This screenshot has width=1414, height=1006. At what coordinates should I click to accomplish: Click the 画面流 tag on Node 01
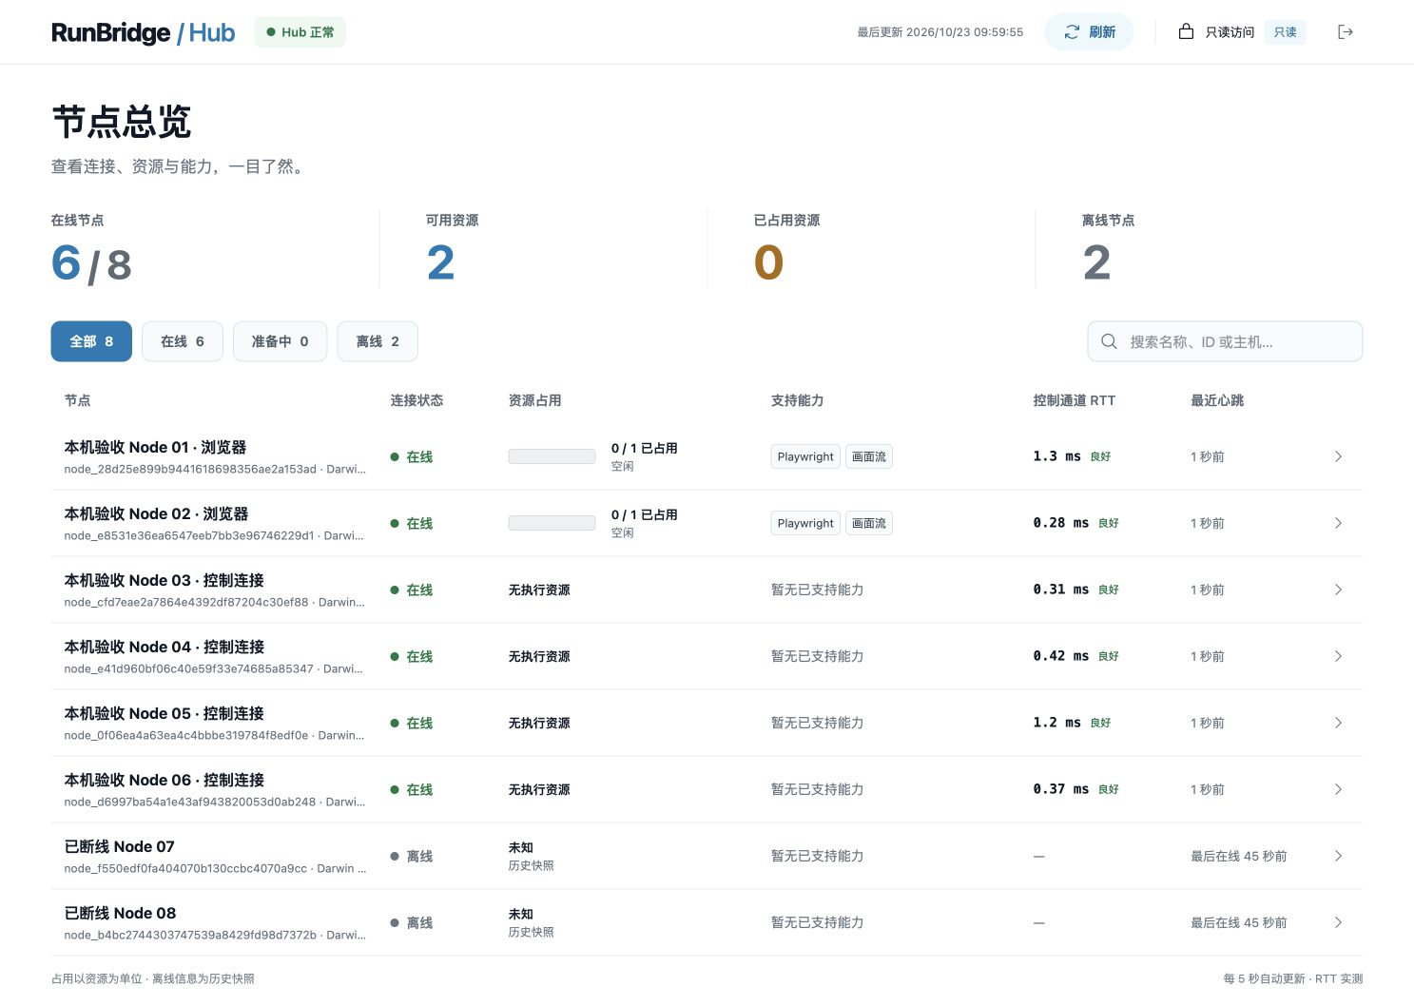click(x=869, y=457)
